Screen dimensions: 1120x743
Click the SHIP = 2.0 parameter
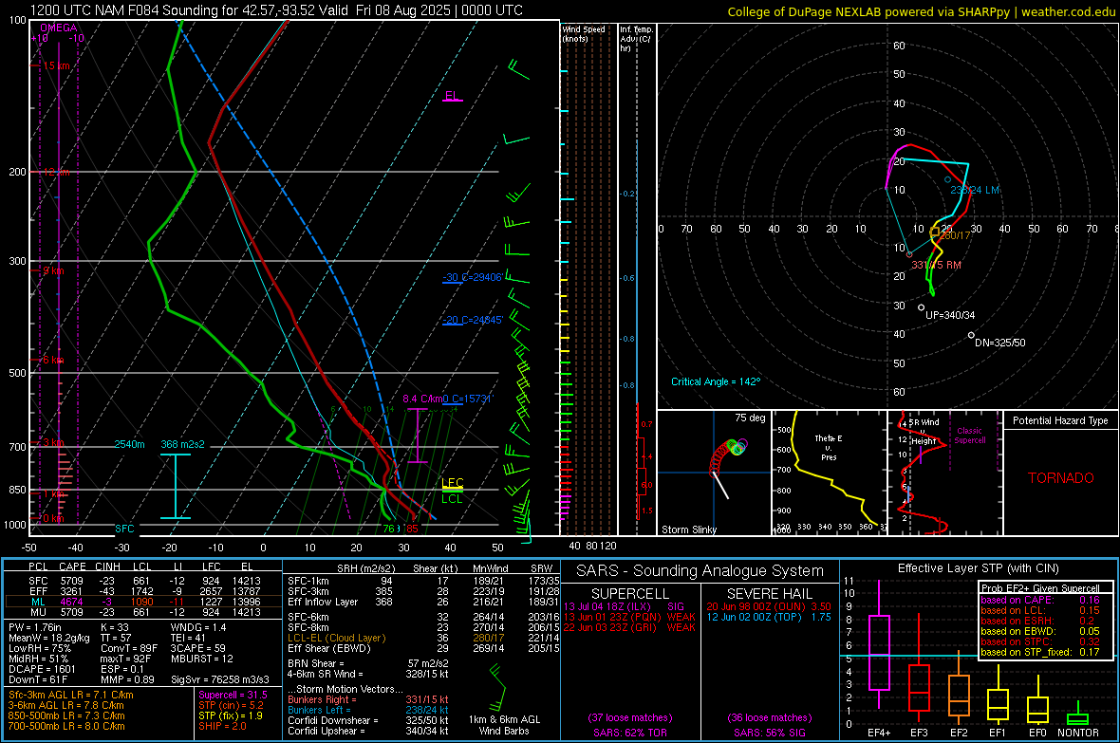222,726
